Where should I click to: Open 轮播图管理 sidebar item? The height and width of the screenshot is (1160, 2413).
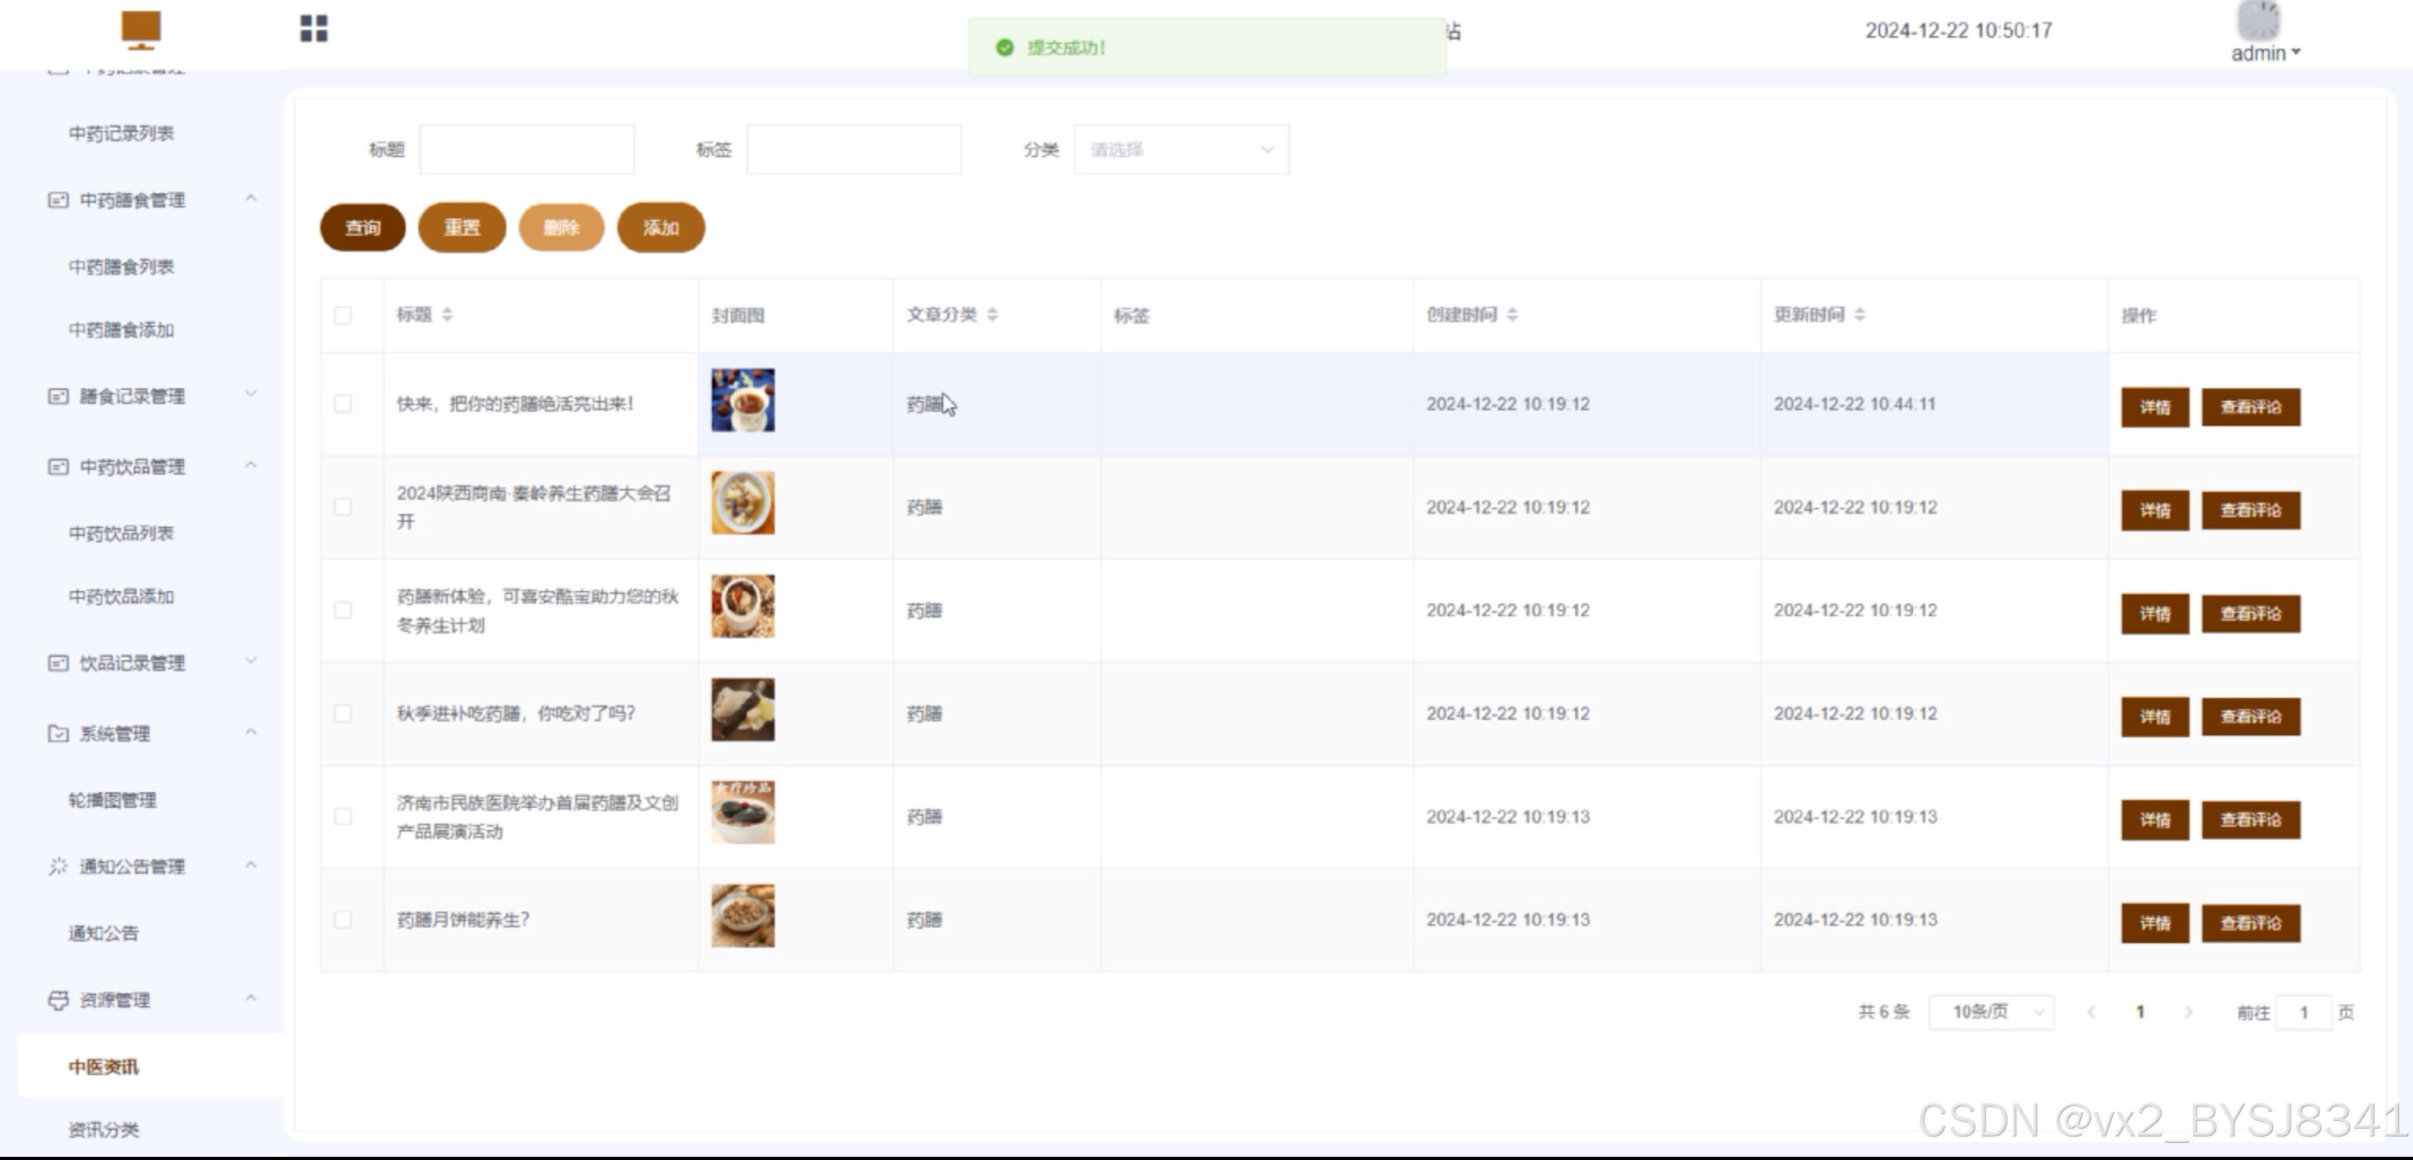[x=112, y=800]
